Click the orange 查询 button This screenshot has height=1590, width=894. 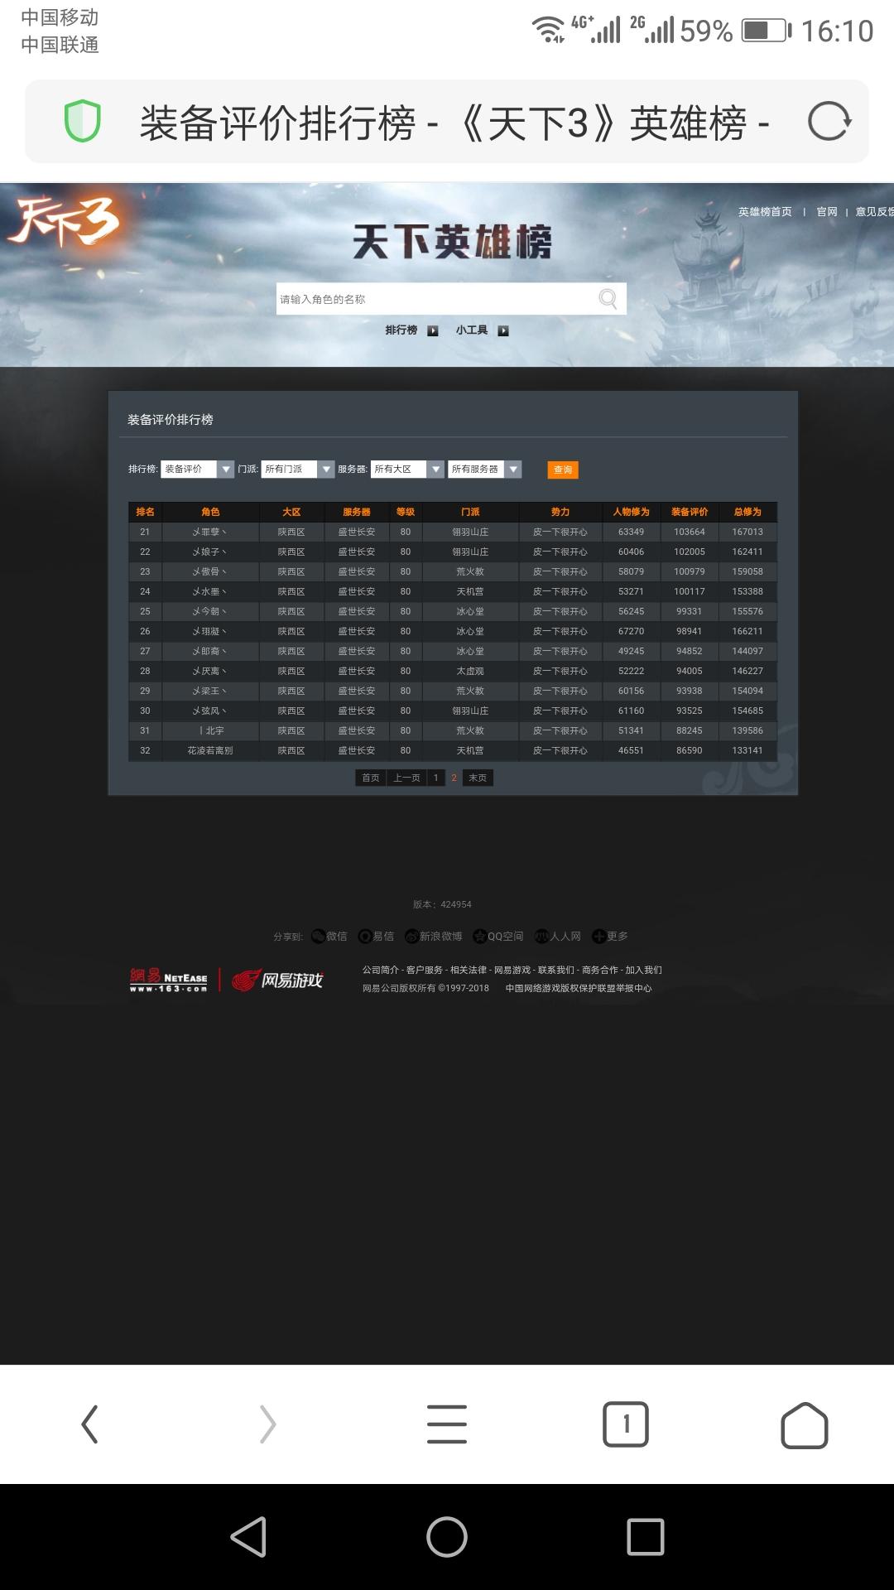563,470
